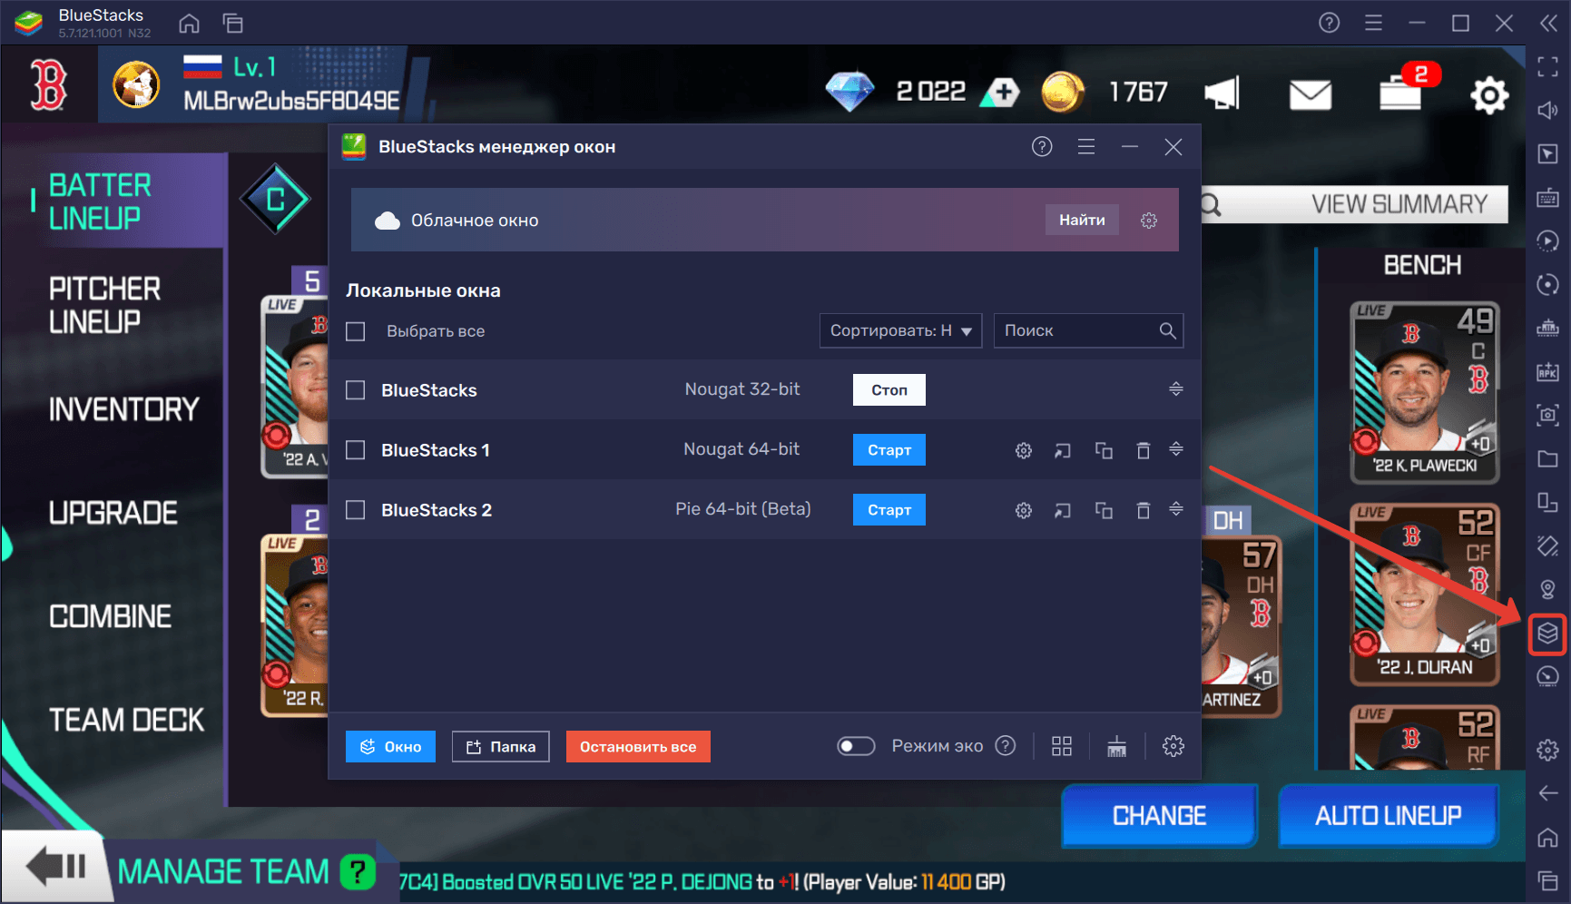Open the mail envelope in the game
This screenshot has width=1571, height=904.
(1310, 94)
